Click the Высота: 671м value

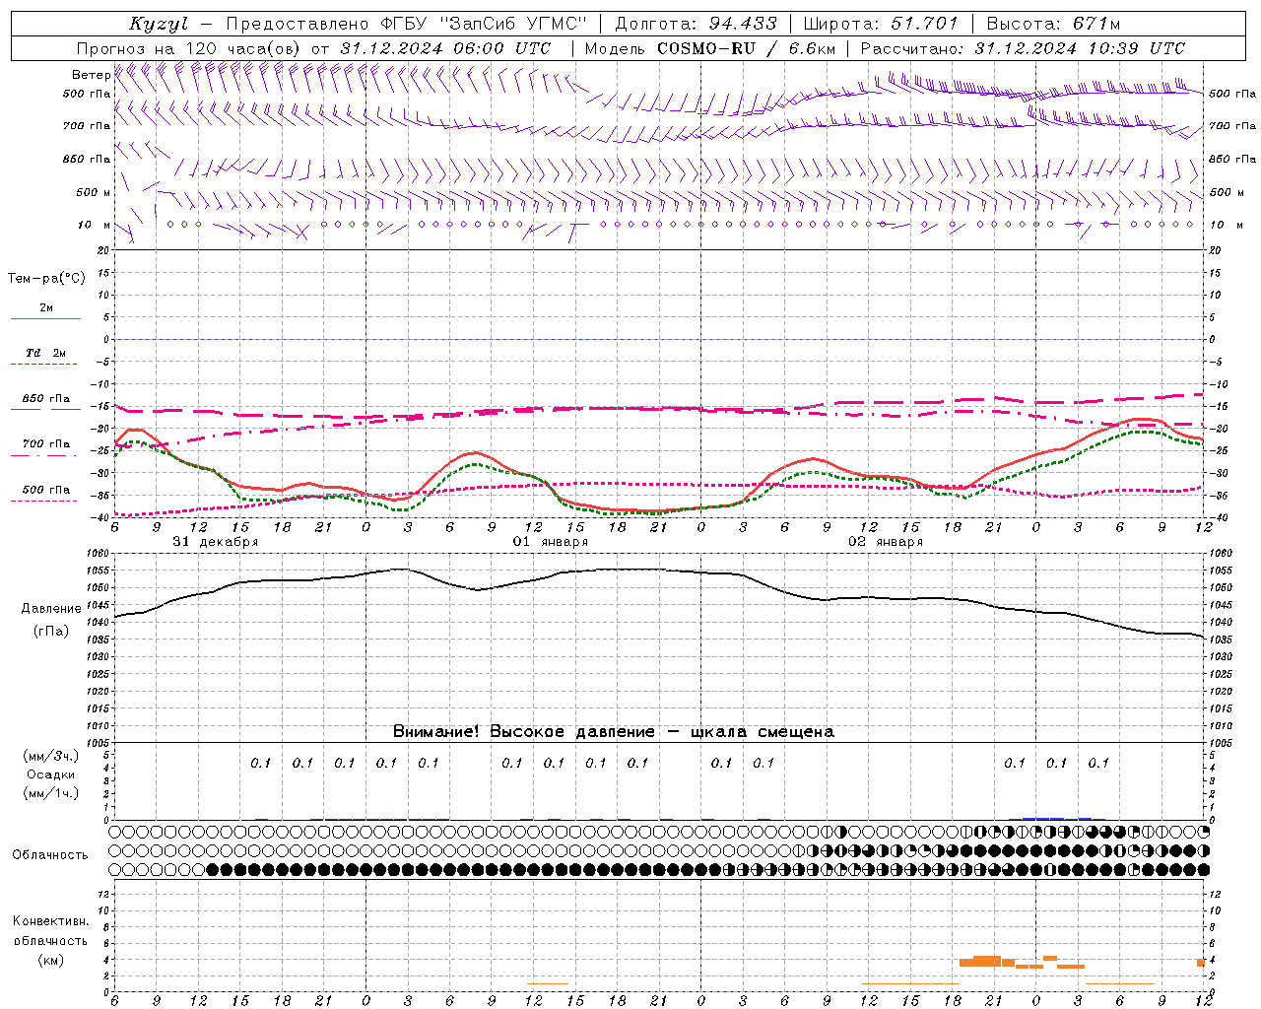[1053, 24]
